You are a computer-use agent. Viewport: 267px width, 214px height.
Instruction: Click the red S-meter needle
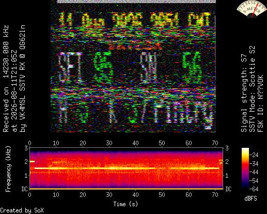pos(255,10)
